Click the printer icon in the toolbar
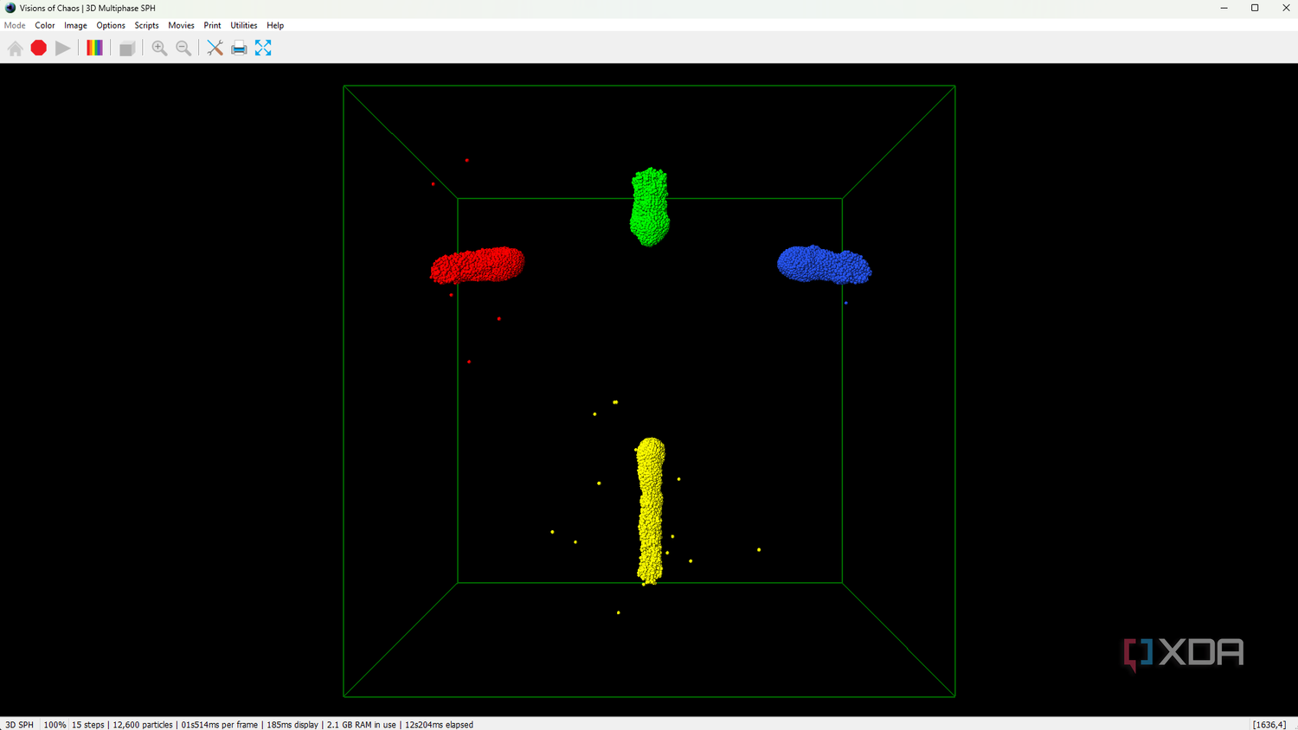 239,48
